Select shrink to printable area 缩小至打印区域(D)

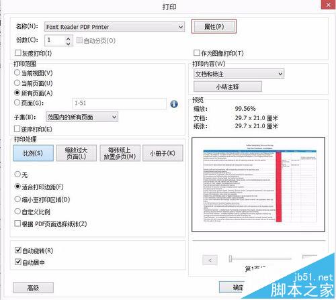tap(17, 199)
